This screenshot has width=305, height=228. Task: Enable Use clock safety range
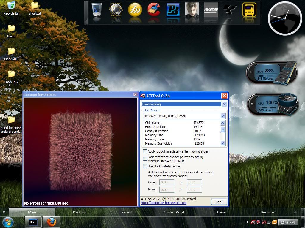(x=145, y=166)
